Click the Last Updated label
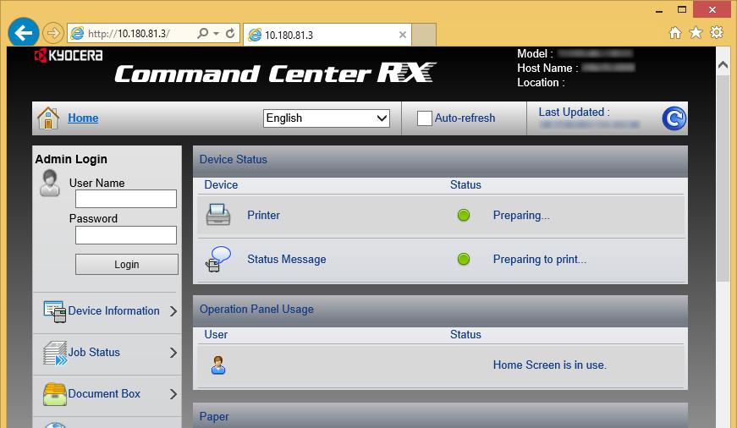Screen dimensions: 737x428 click(574, 112)
